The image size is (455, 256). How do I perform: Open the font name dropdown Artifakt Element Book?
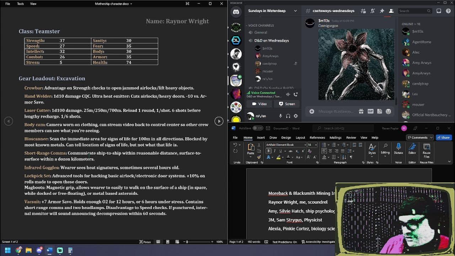tap(305, 145)
